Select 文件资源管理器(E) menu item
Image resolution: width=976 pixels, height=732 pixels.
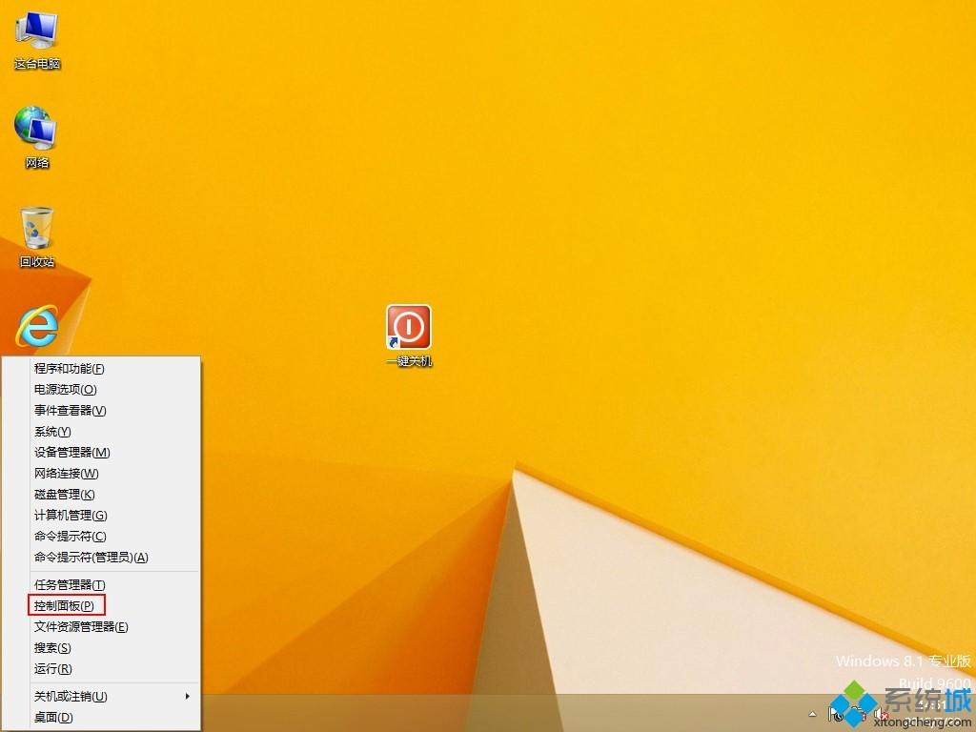(x=81, y=627)
